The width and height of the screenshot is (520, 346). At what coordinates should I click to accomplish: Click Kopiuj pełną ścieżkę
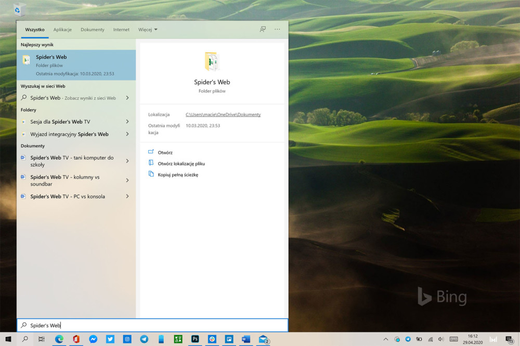178,175
